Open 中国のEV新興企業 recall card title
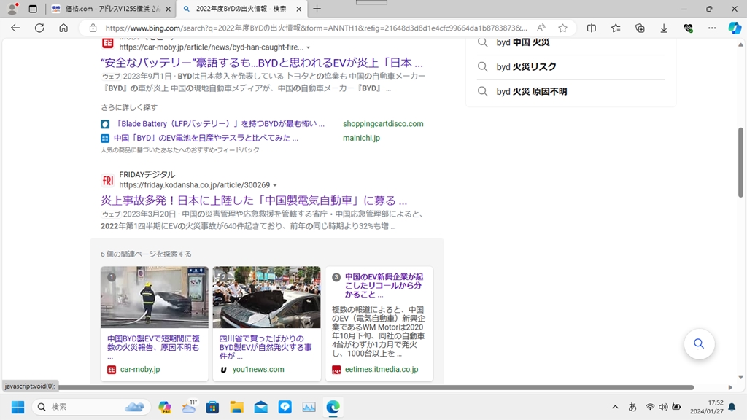747x420 pixels. 384,285
